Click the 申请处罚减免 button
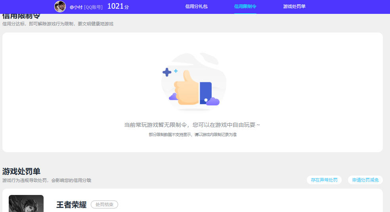Image resolution: width=390 pixels, height=212 pixels. click(365, 180)
